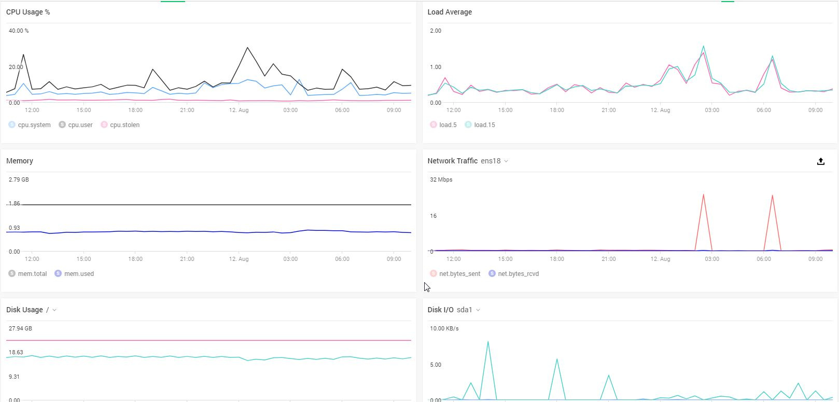Toggle the cpu.stolen legend entry
The image size is (839, 402).
120,125
